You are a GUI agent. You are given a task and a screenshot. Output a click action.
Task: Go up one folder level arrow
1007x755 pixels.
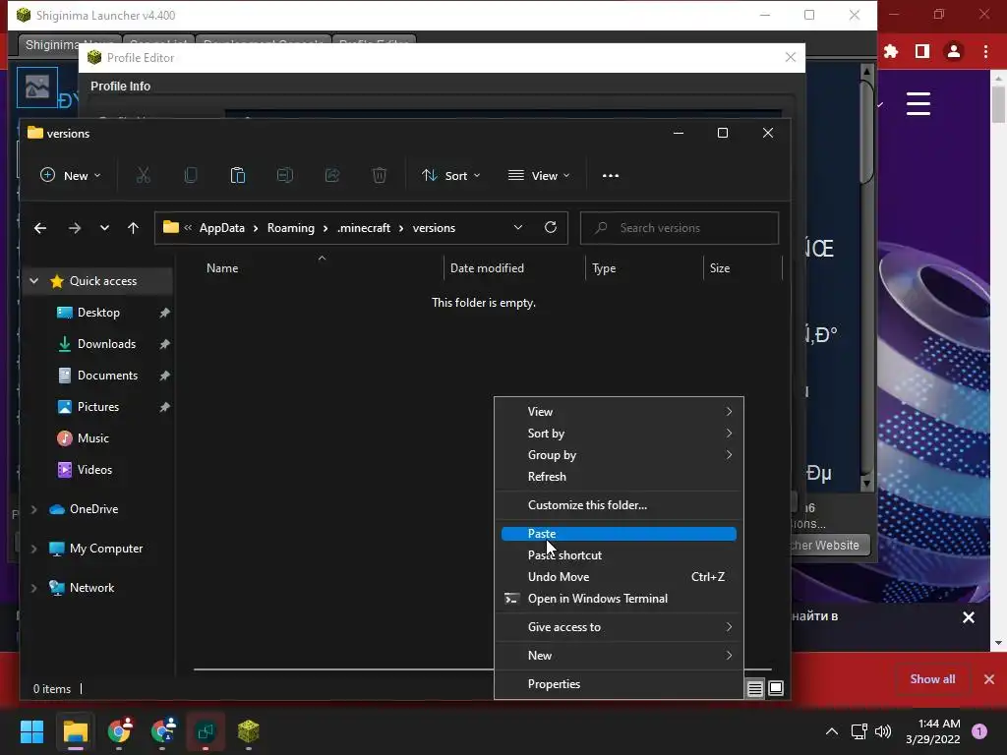click(133, 228)
